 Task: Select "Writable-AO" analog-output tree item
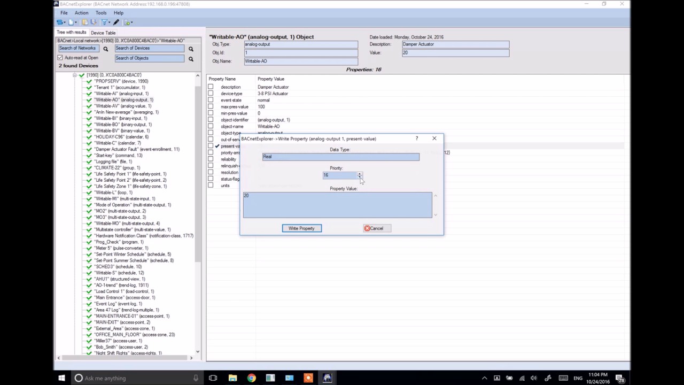[123, 100]
